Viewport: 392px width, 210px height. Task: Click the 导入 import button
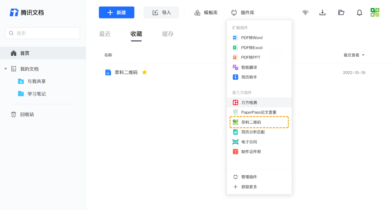[x=161, y=13]
